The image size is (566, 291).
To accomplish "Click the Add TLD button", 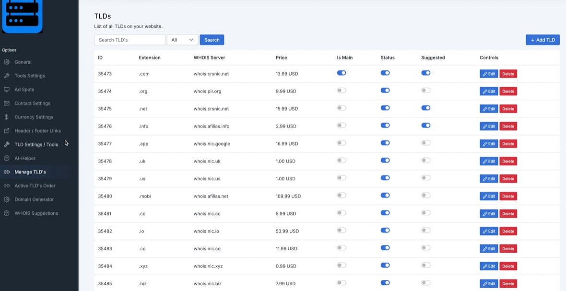I will tap(542, 40).
